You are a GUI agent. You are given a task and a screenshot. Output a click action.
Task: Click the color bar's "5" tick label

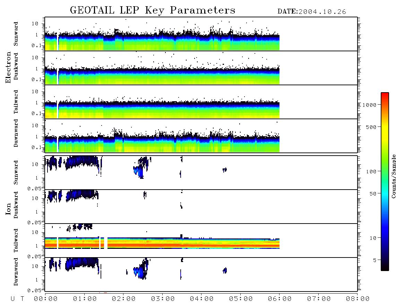[x=375, y=260]
